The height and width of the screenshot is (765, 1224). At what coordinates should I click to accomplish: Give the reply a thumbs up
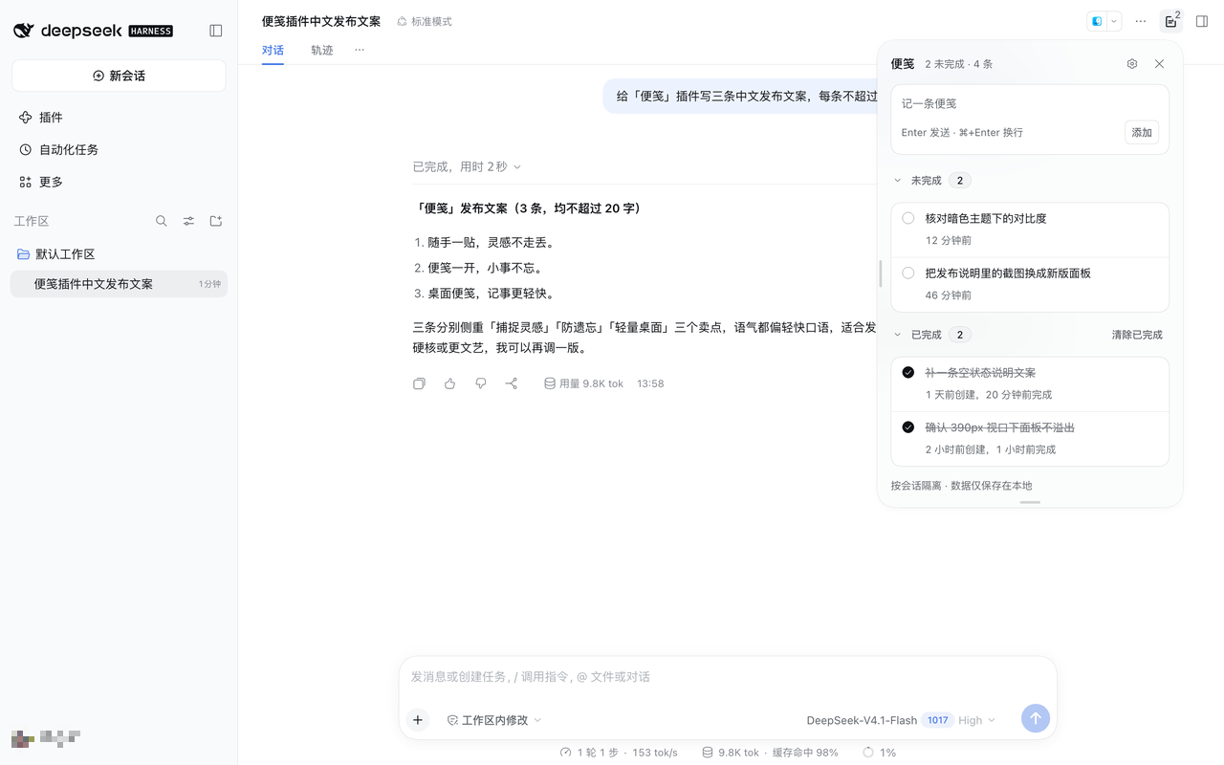tap(450, 383)
